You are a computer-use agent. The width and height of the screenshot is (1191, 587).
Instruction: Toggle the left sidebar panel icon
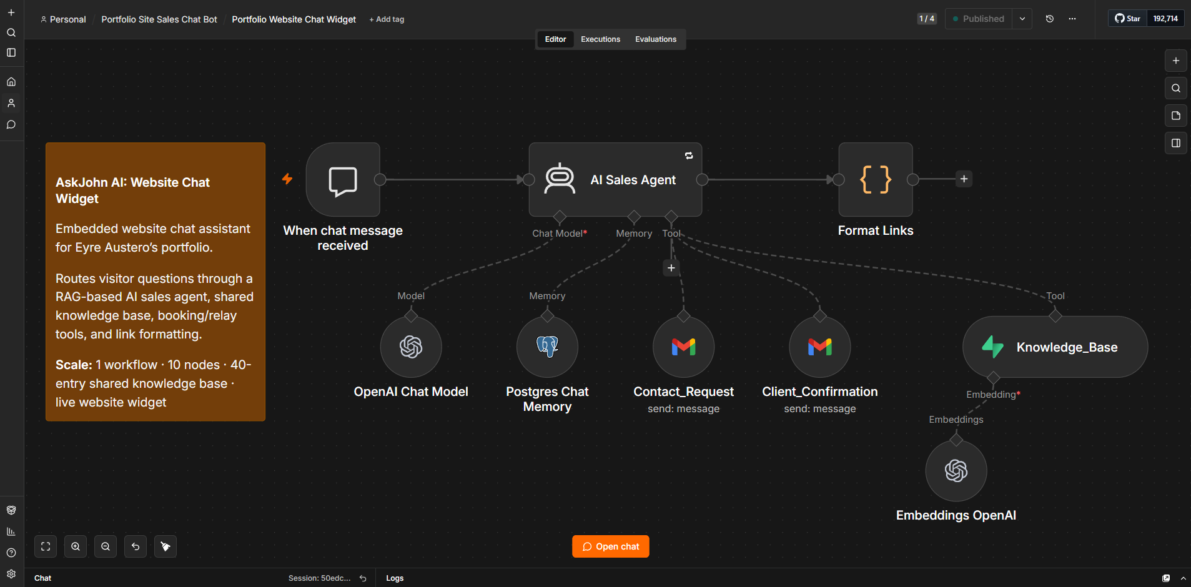[x=11, y=52]
